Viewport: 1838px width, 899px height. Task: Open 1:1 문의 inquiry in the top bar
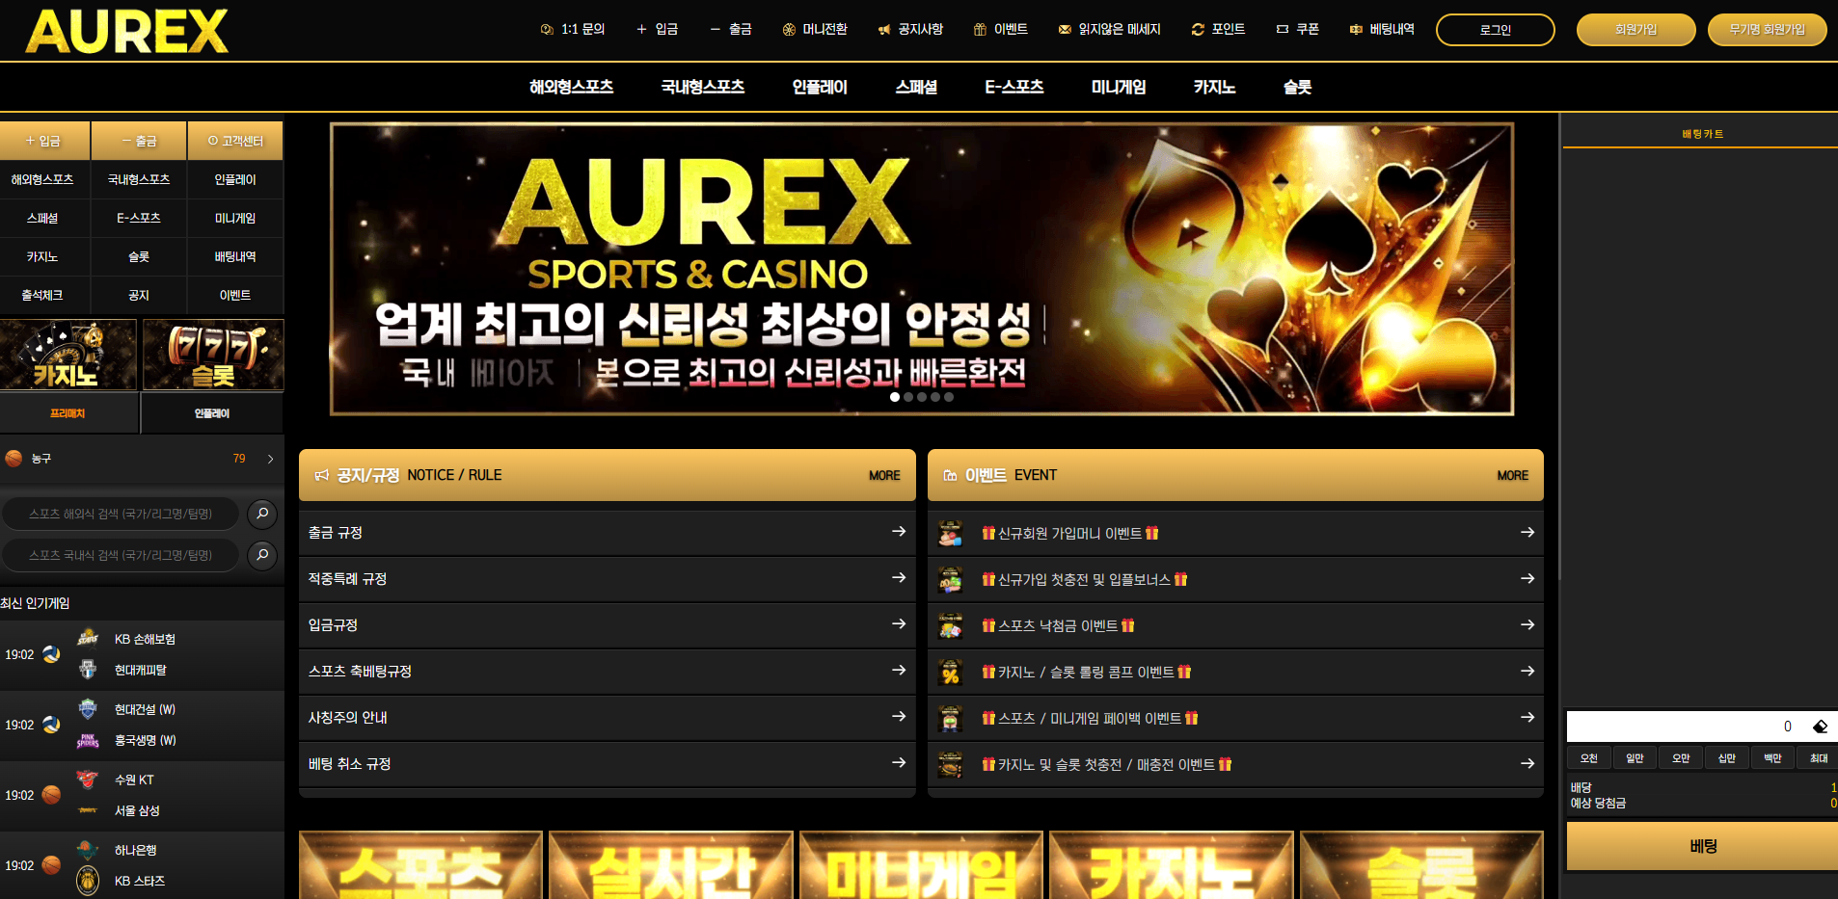[573, 30]
